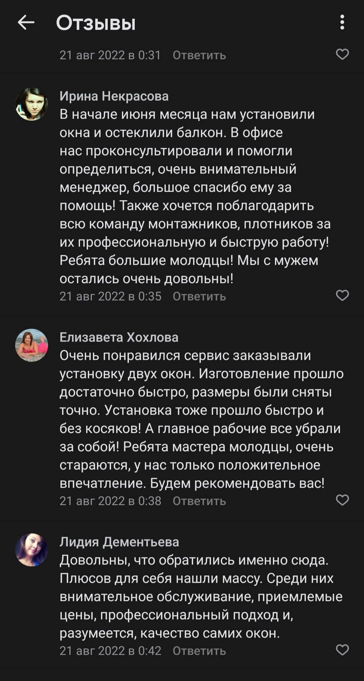The width and height of the screenshot is (364, 681).
Task: Open the profile name Ирина Некрасова
Action: point(114,96)
